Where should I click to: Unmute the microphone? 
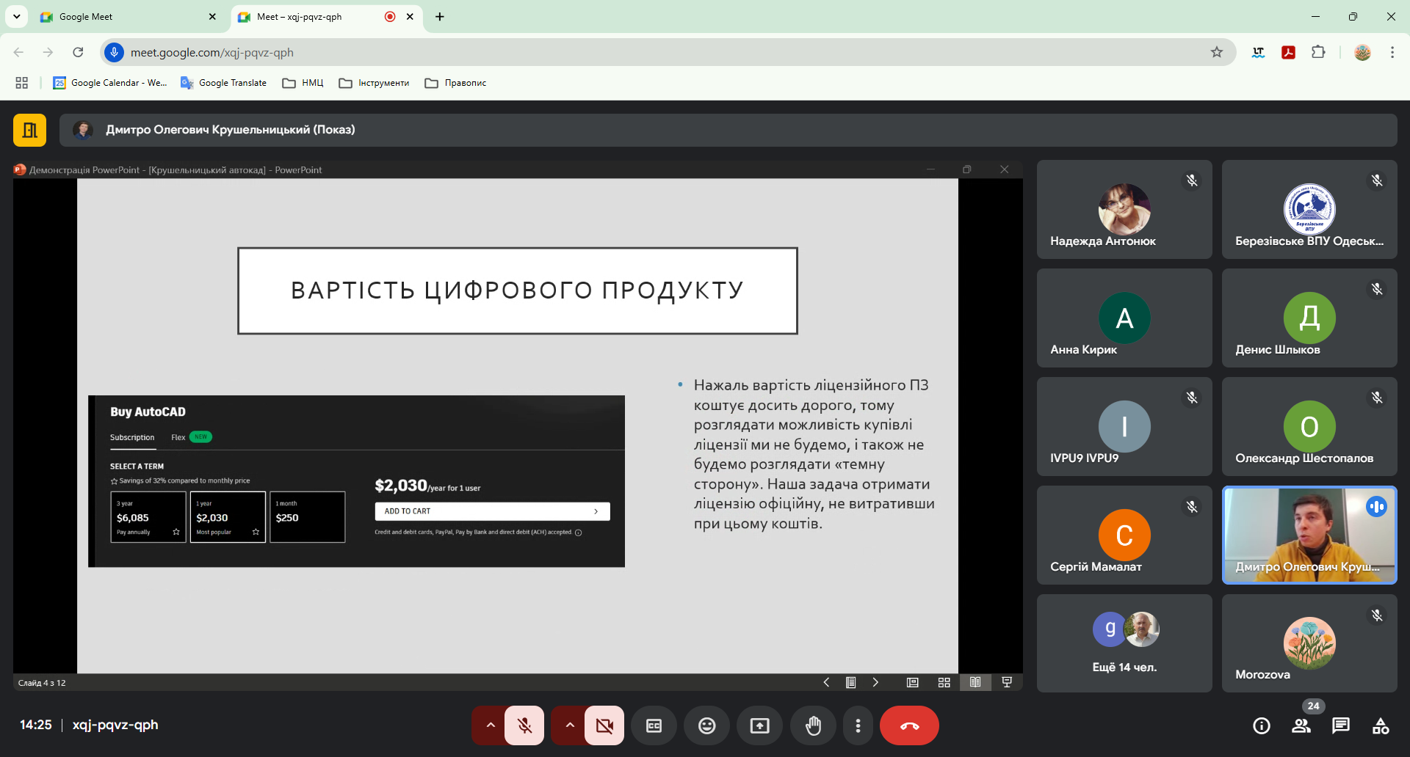[524, 725]
